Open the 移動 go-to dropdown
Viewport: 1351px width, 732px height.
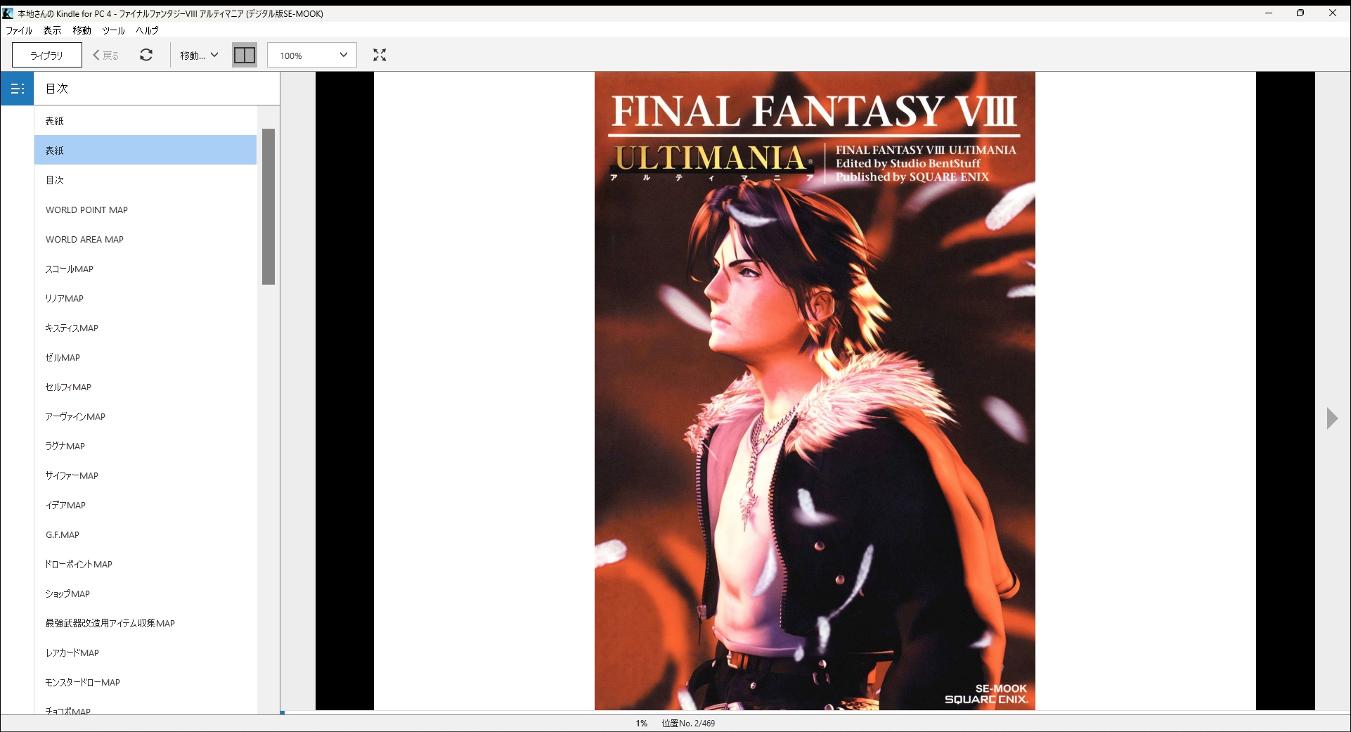point(199,55)
